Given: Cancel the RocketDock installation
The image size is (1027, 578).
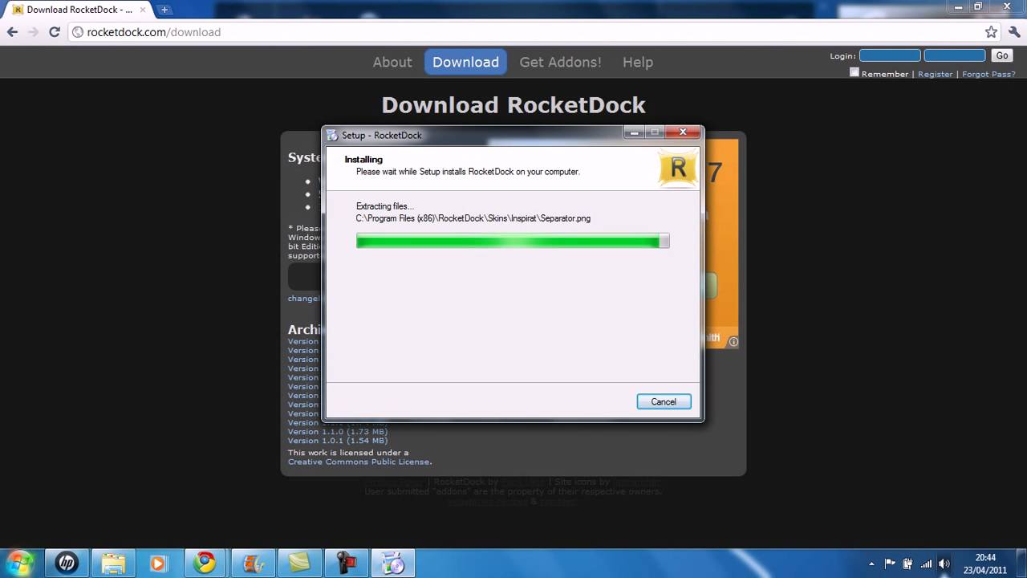Looking at the screenshot, I should click(664, 401).
